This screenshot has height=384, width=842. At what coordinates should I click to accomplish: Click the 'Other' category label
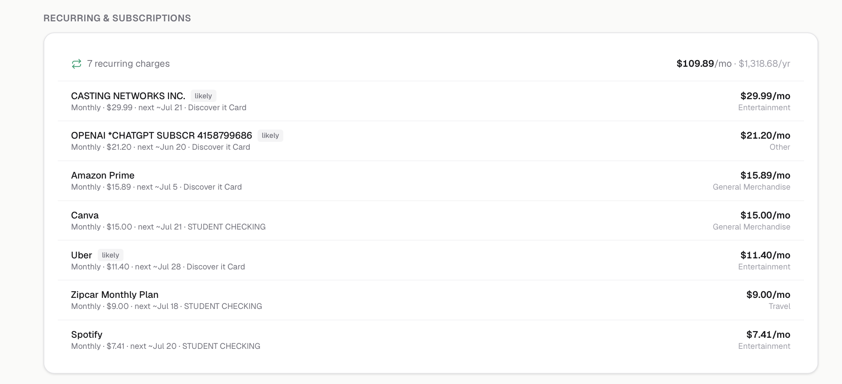click(779, 147)
